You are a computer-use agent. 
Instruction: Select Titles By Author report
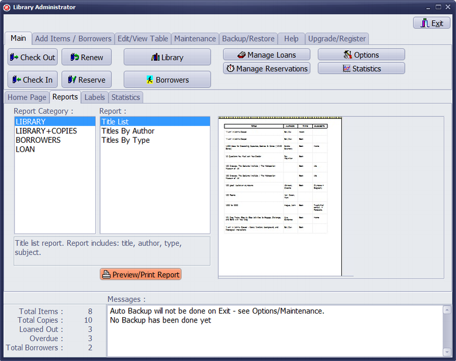pos(128,131)
